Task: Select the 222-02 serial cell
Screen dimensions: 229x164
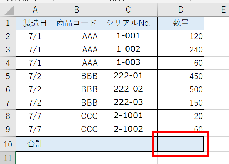Action: [x=128, y=89]
